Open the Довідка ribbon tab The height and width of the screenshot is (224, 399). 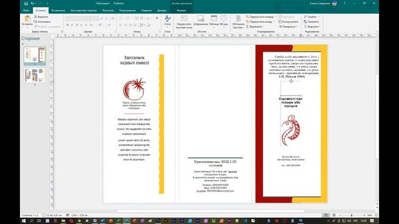pos(162,11)
